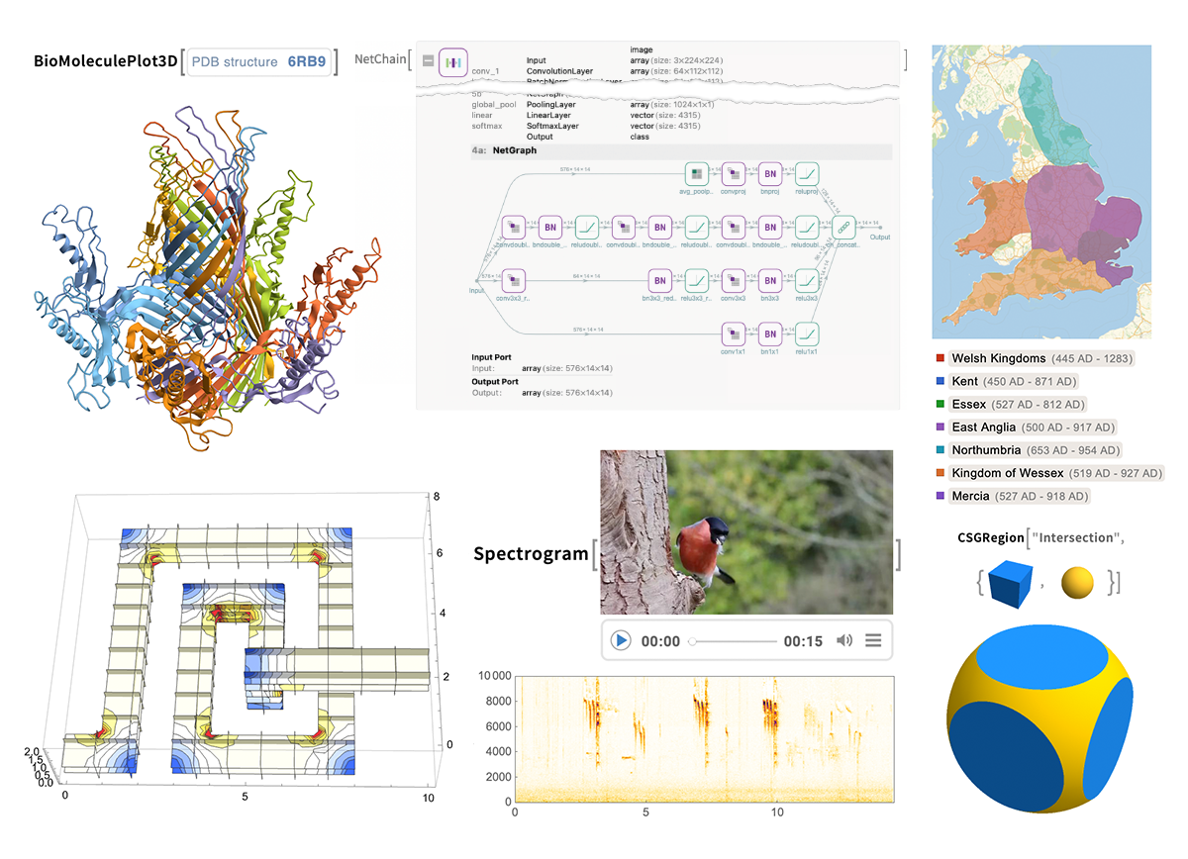Click the yellow sphere in CSGRegion
1188x859 pixels.
point(1077,583)
